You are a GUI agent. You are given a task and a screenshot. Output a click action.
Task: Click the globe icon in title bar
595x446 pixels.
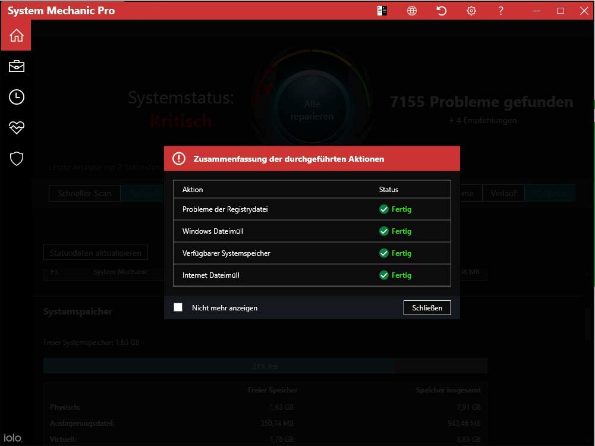click(412, 11)
